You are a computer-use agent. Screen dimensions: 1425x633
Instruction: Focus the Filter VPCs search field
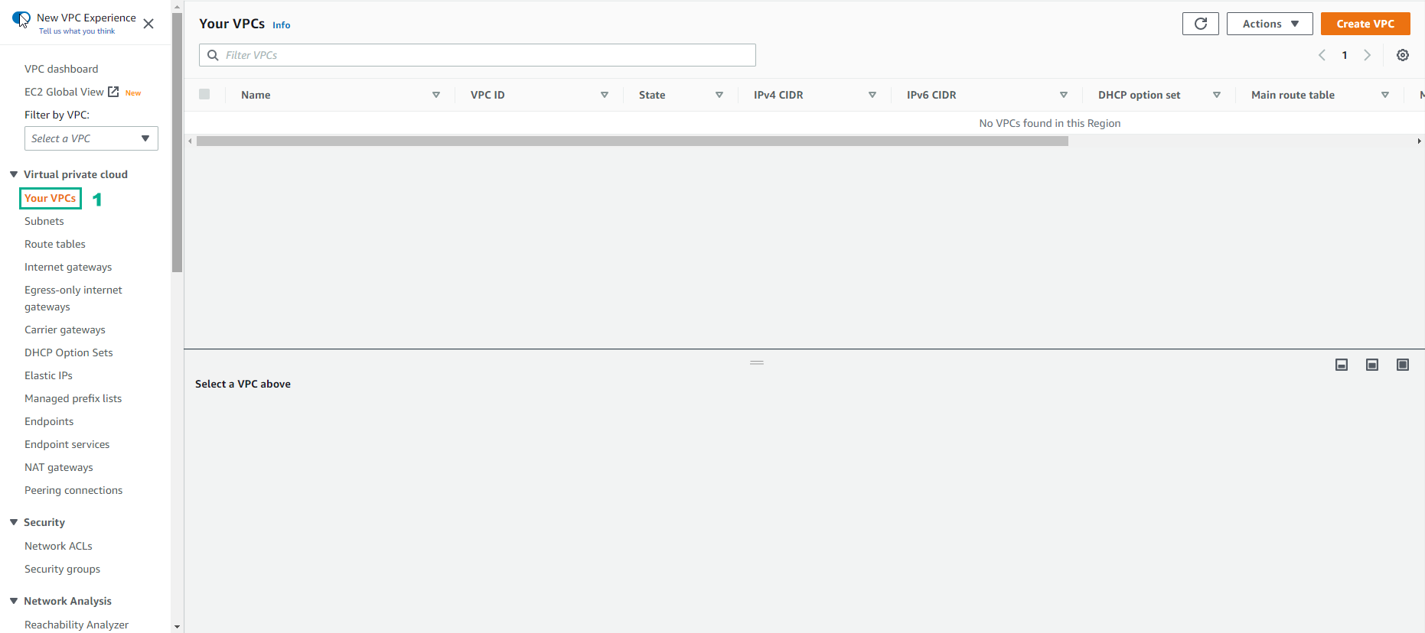pos(478,55)
